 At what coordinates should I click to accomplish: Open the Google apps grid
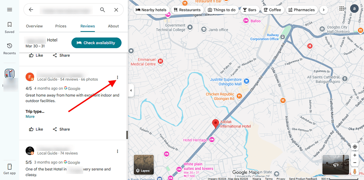tap(342, 9)
